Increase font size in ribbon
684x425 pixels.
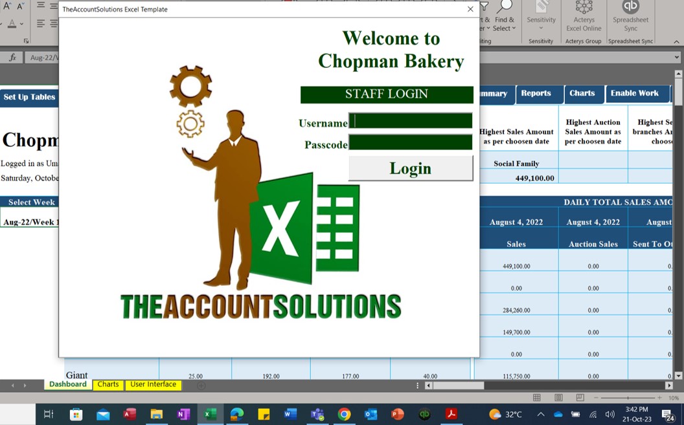(7, 6)
